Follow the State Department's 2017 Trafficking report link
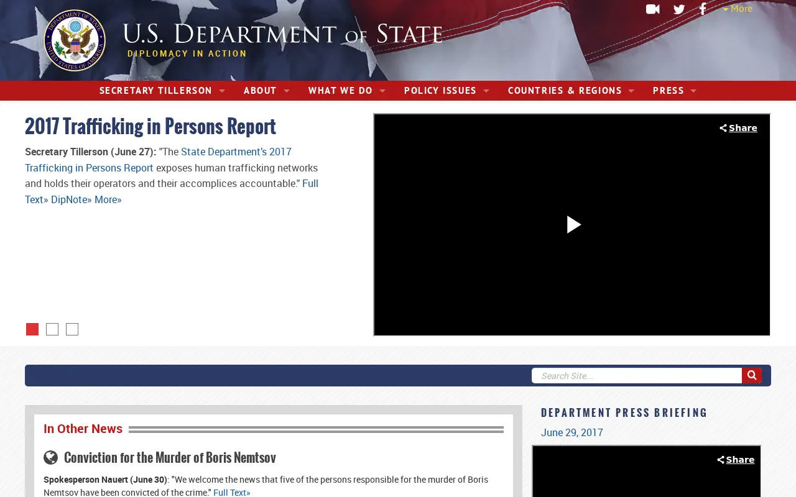 click(158, 160)
